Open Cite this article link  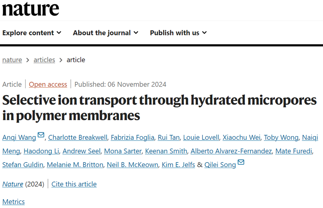coord(74,184)
